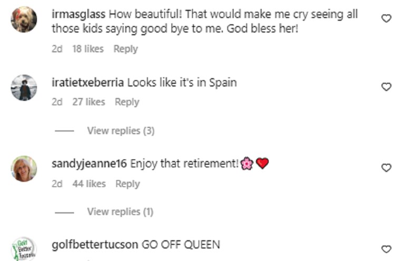The height and width of the screenshot is (261, 395).
Task: View who gave 44 likes
Action: tap(89, 184)
